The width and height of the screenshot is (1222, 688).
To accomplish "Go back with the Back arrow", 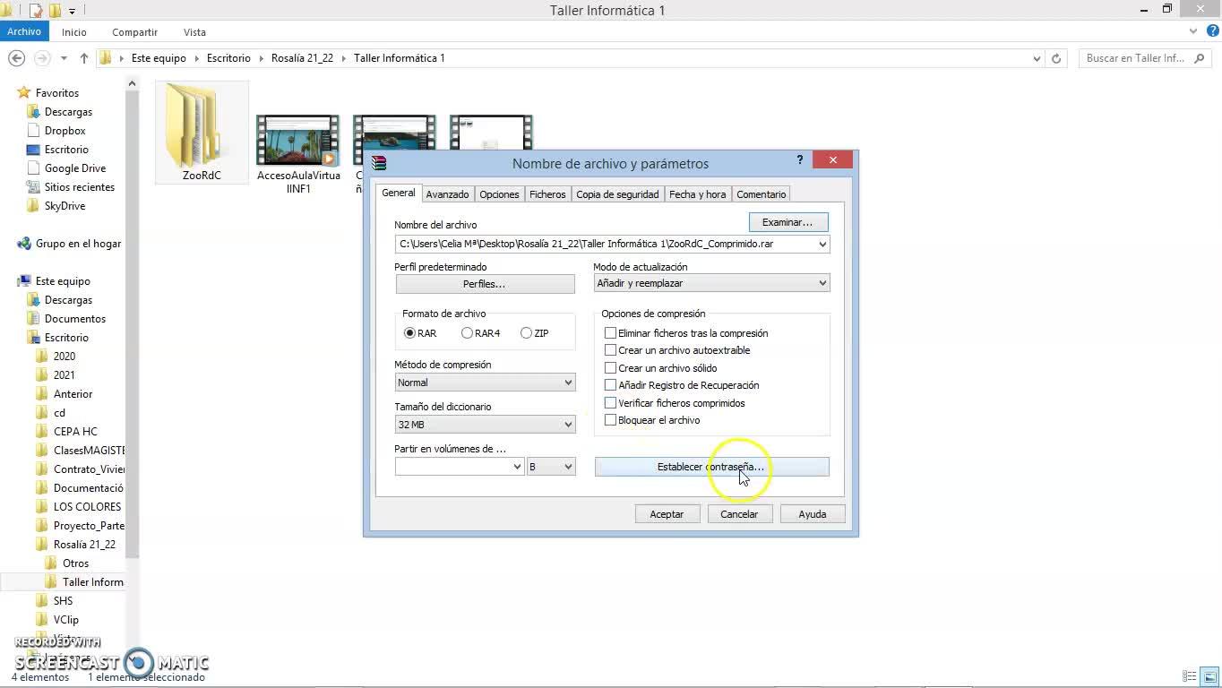I will click(16, 58).
